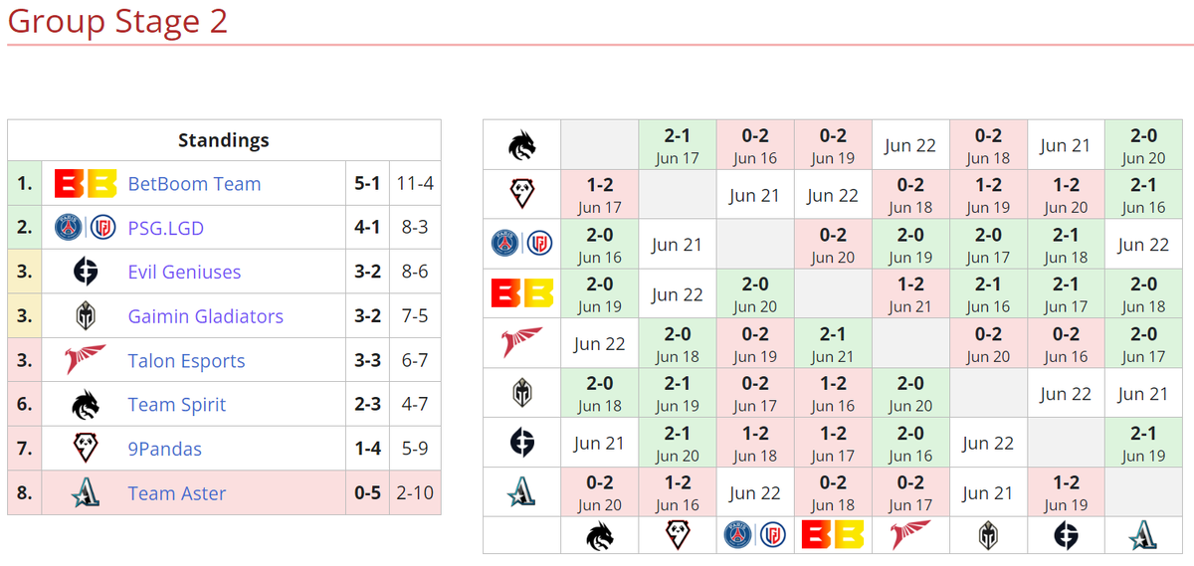Viewport: 1194px width, 566px height.
Task: Open the Gaimin Gladiators team link
Action: tap(205, 316)
